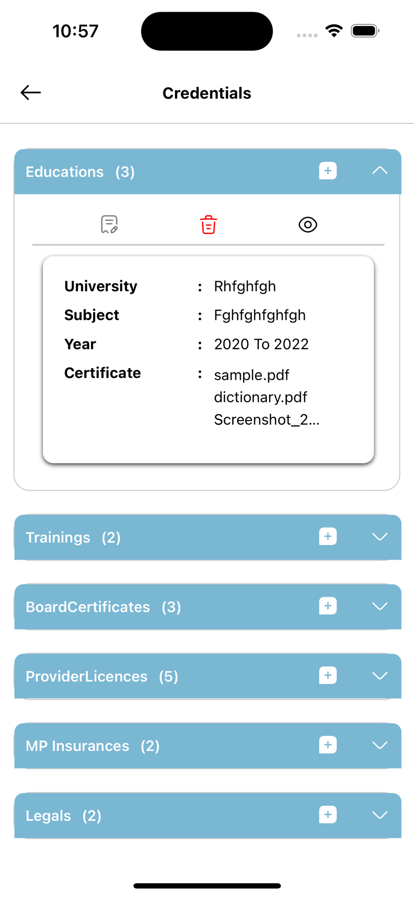414x897 pixels.
Task: Add a new Trainings entry
Action: click(x=328, y=536)
